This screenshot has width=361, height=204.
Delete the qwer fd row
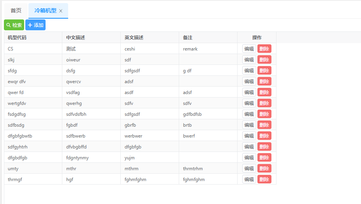pyautogui.click(x=264, y=92)
